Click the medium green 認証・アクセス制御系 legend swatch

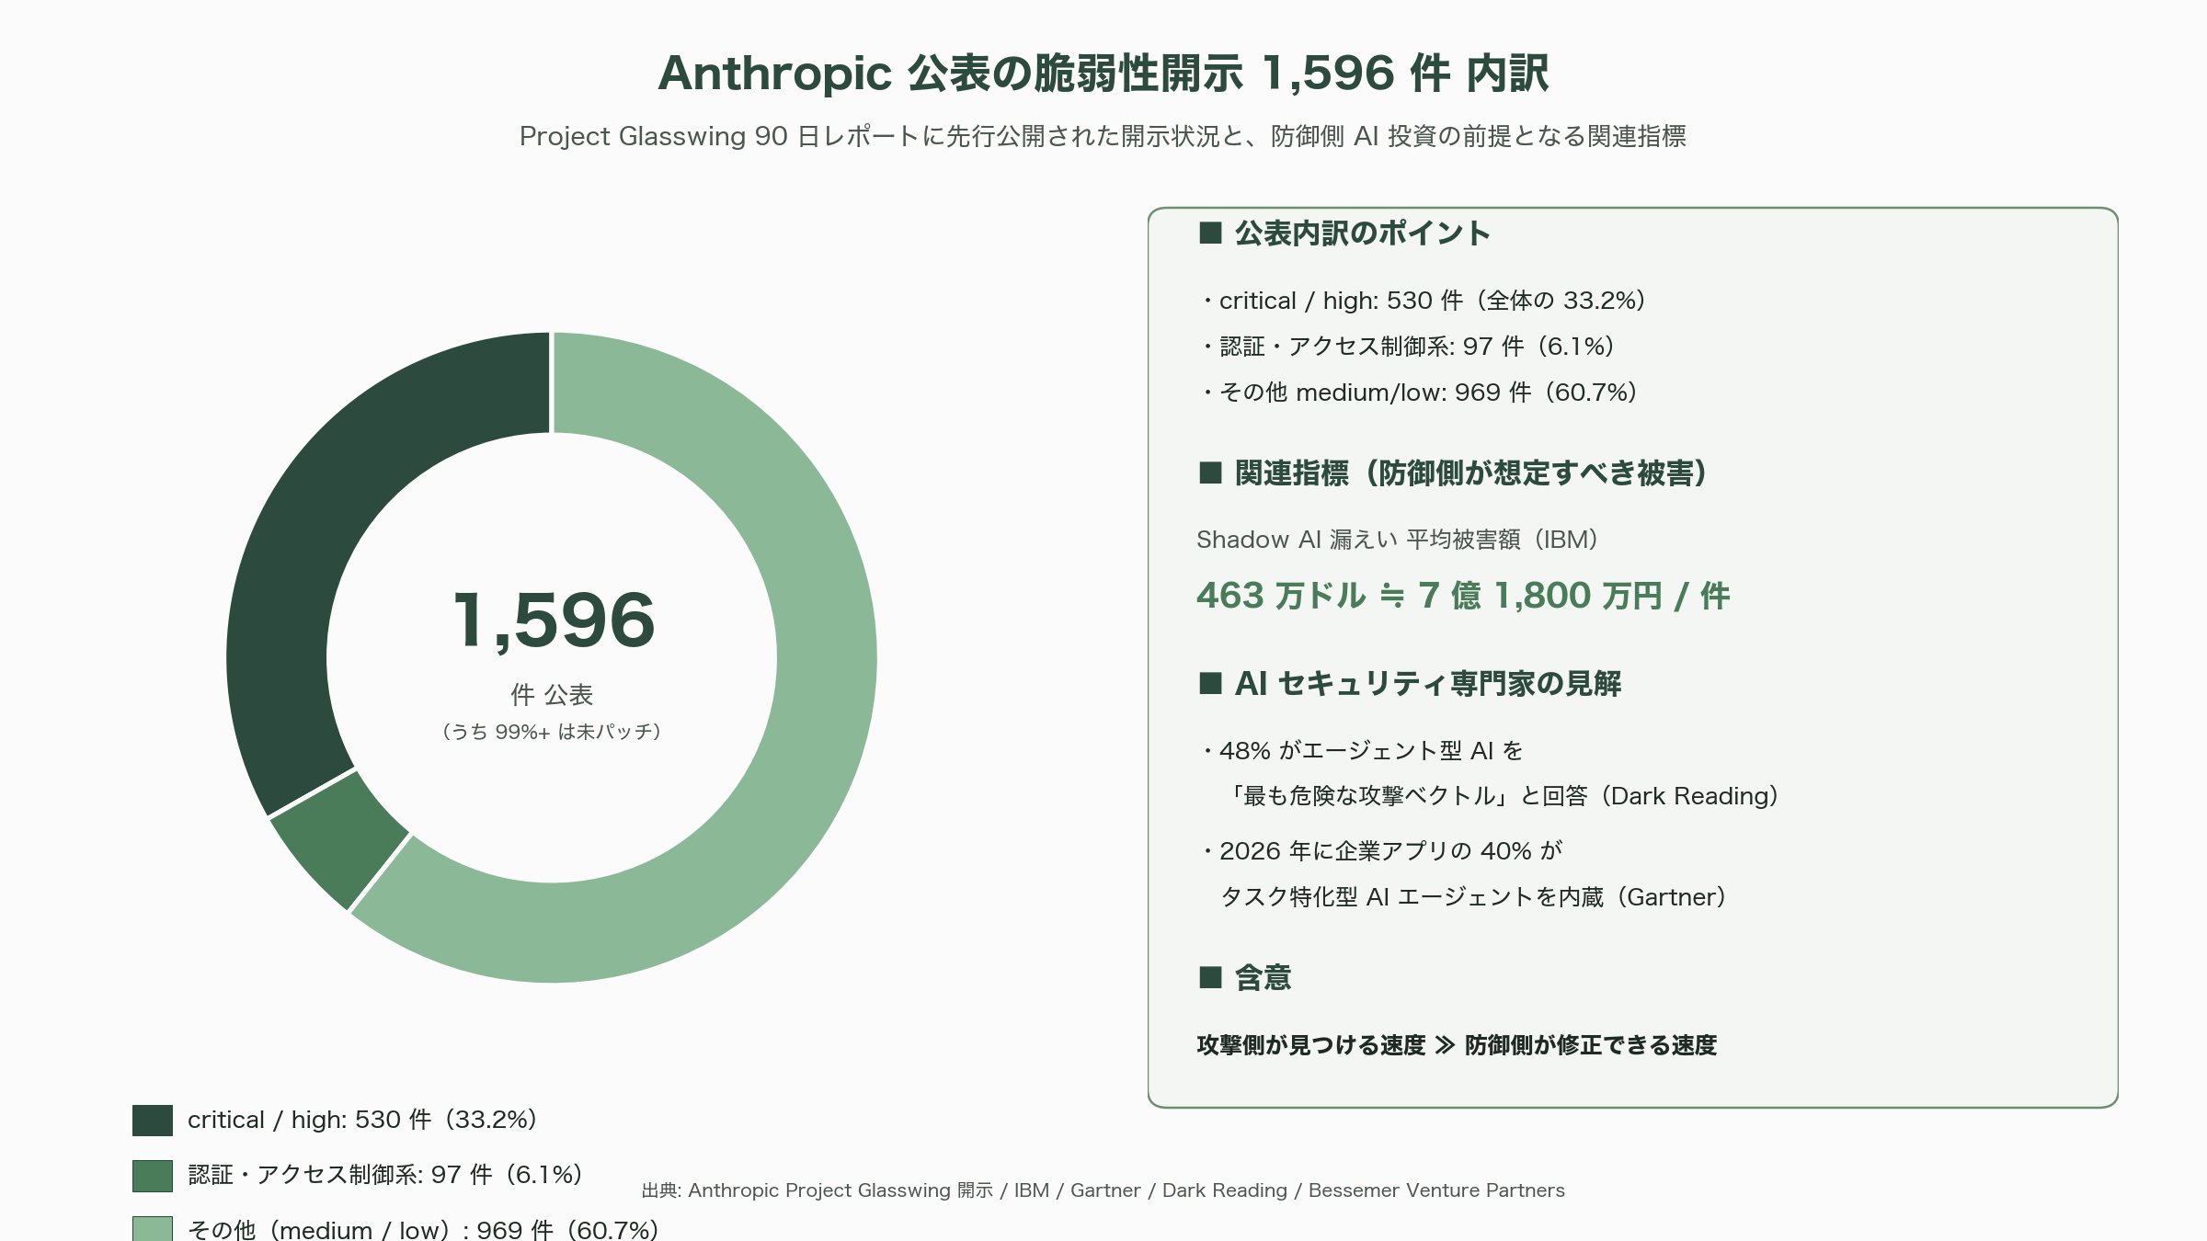[x=153, y=1176]
